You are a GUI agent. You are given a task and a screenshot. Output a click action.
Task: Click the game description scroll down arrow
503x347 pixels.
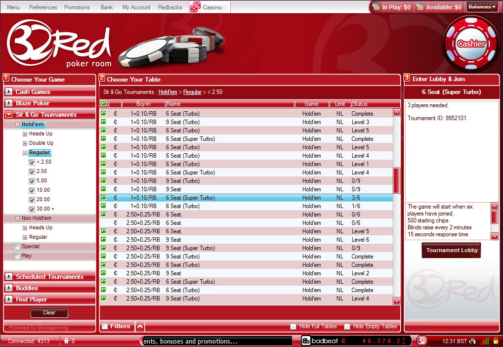pos(495,236)
